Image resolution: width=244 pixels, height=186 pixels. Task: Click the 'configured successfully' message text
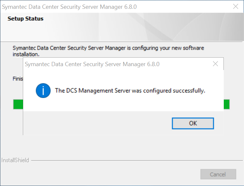point(130,91)
